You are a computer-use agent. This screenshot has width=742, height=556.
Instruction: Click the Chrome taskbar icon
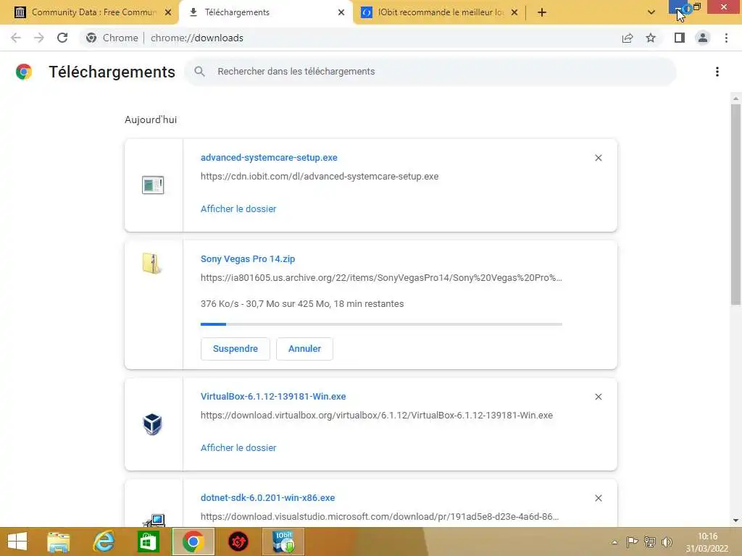193,542
